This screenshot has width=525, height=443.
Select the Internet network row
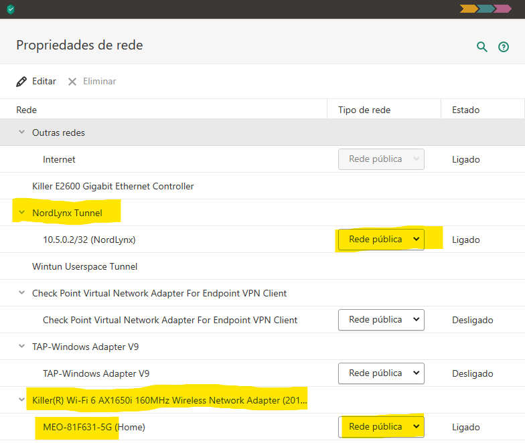tap(59, 159)
